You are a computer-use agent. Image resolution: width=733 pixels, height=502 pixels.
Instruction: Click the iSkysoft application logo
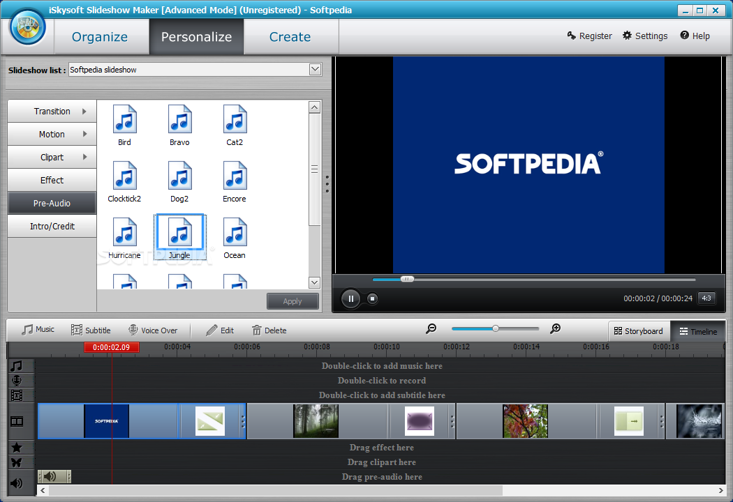pos(28,27)
